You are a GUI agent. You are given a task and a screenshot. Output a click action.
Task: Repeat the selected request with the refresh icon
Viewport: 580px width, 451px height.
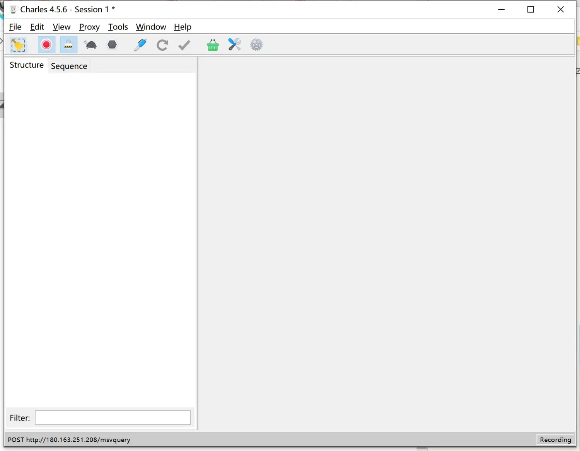(x=162, y=45)
